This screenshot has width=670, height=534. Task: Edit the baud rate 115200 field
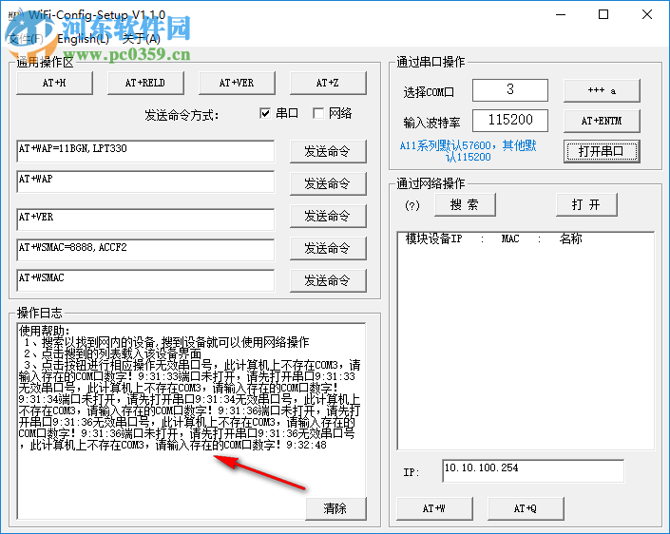coord(509,120)
